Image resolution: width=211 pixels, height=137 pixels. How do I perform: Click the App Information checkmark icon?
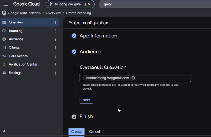pyautogui.click(x=74, y=36)
